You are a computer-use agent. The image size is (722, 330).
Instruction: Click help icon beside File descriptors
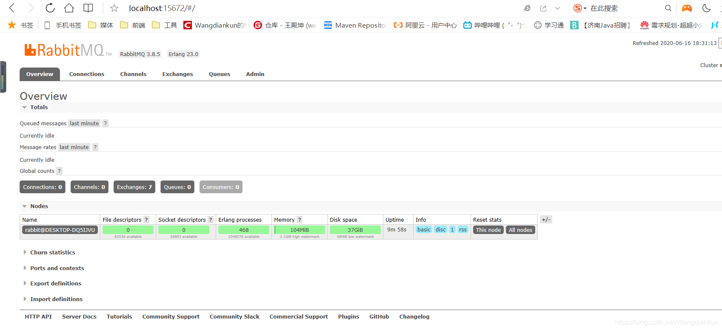(x=146, y=220)
